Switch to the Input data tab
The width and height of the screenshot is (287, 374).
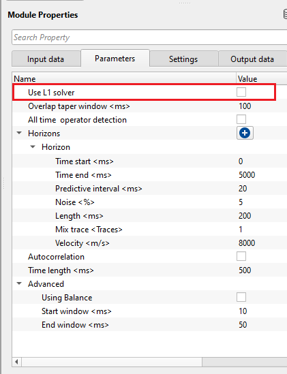(46, 59)
